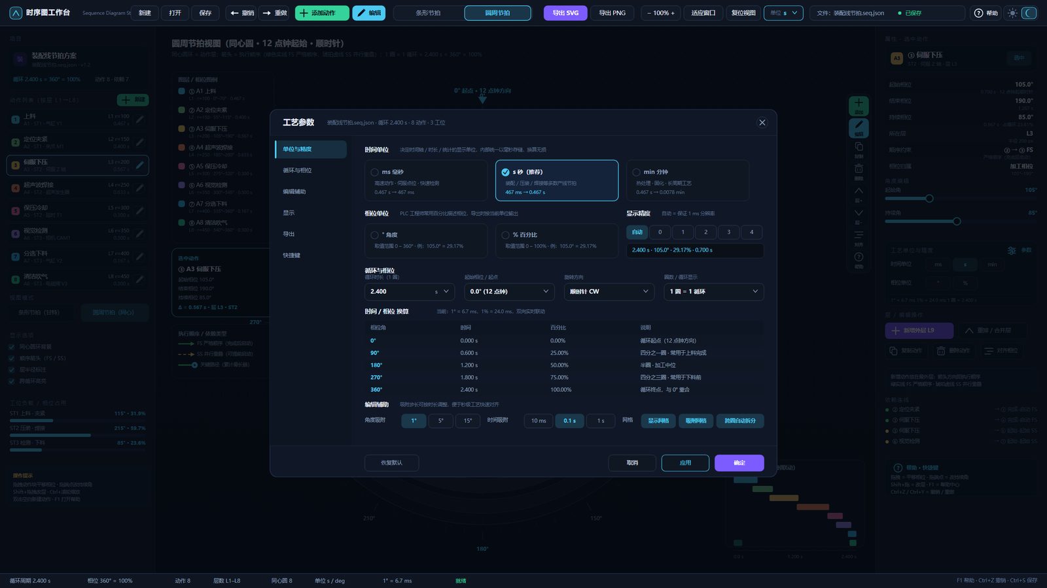Close the 工艺参数 dialog
This screenshot has width=1047, height=588.
tap(762, 122)
